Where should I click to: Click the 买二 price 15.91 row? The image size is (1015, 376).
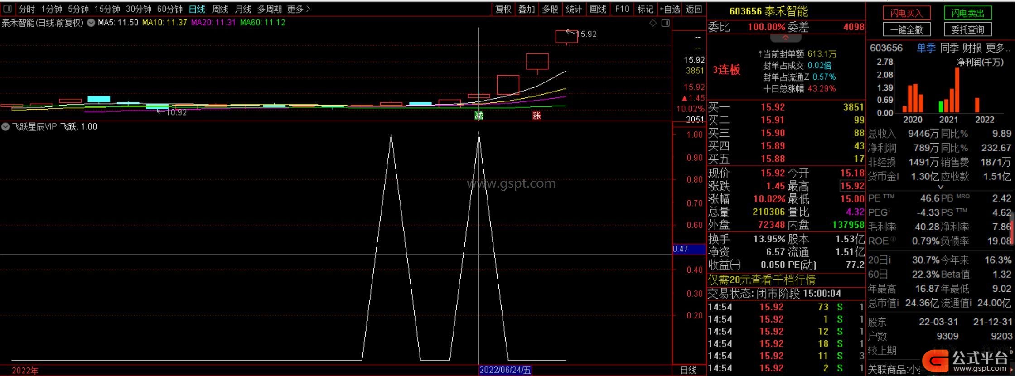click(786, 120)
